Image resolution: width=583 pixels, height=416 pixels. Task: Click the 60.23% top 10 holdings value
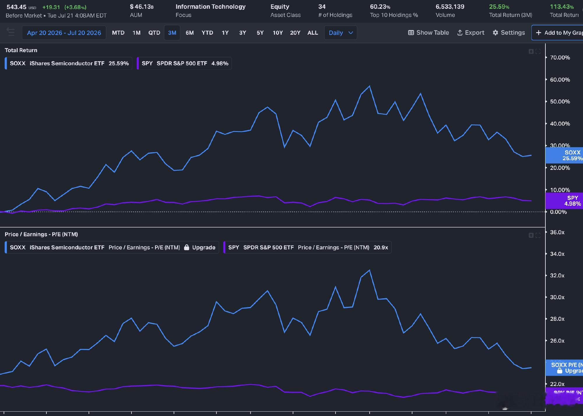(380, 7)
